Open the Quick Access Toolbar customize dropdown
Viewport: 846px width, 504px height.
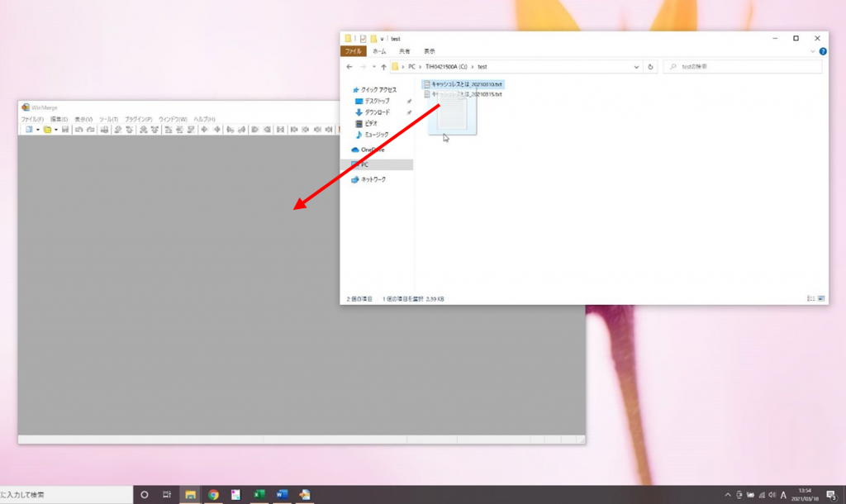click(382, 39)
